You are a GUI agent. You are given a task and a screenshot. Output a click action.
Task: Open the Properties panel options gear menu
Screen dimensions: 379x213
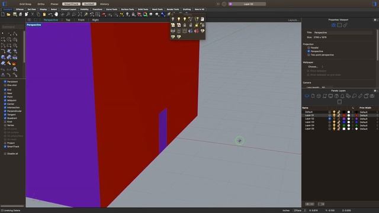(x=375, y=20)
